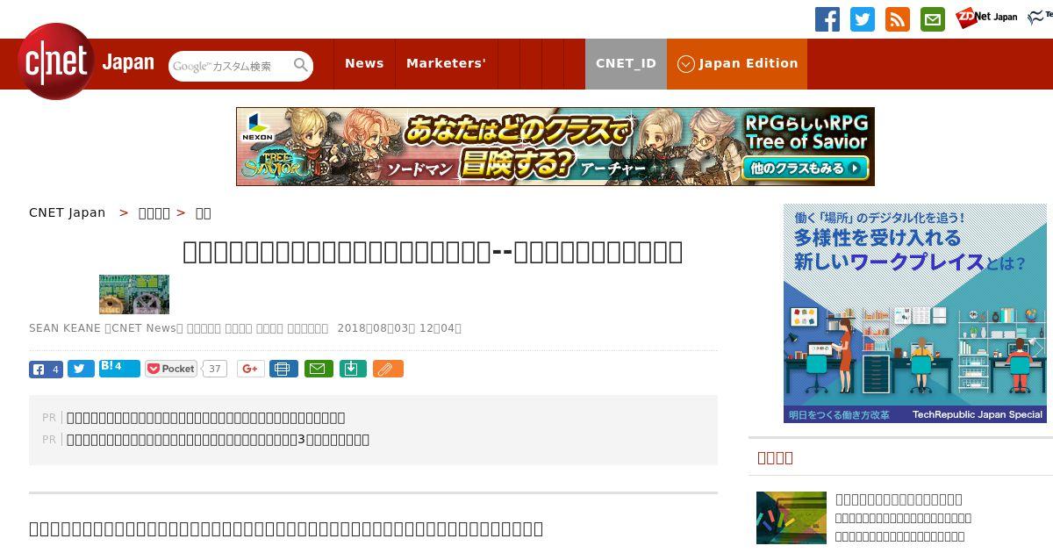Open the TechRepublic workplace ad

pyautogui.click(x=915, y=313)
